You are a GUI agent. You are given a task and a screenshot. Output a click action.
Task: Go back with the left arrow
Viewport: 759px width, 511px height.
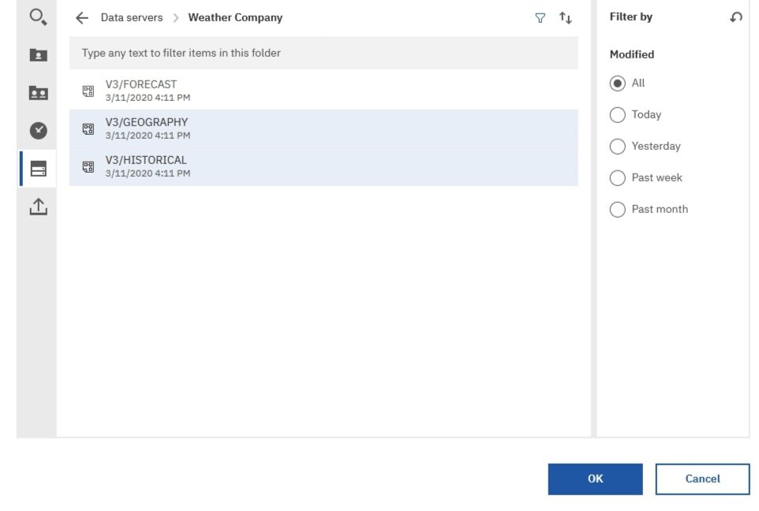(82, 18)
